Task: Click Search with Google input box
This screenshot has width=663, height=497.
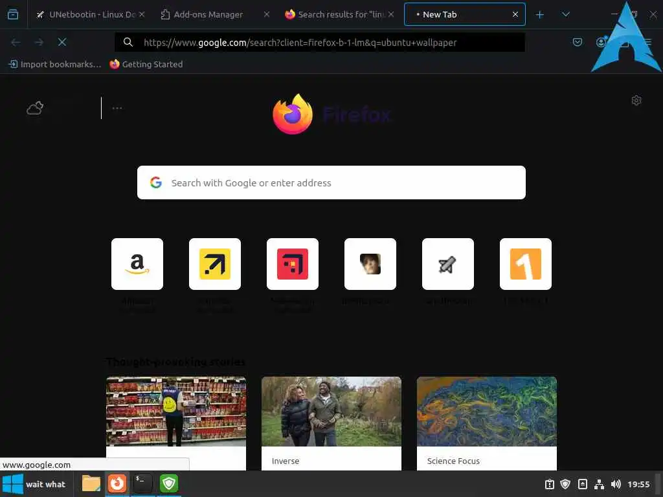Action: (331, 182)
